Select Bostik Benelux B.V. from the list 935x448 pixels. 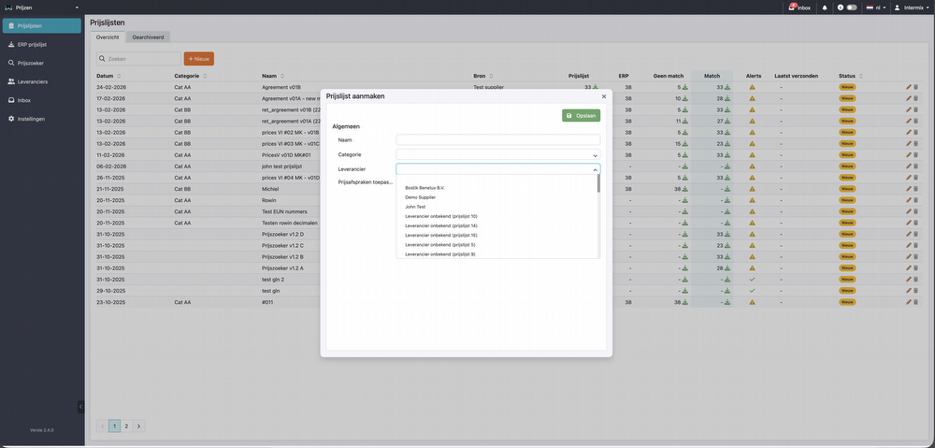[x=424, y=188]
